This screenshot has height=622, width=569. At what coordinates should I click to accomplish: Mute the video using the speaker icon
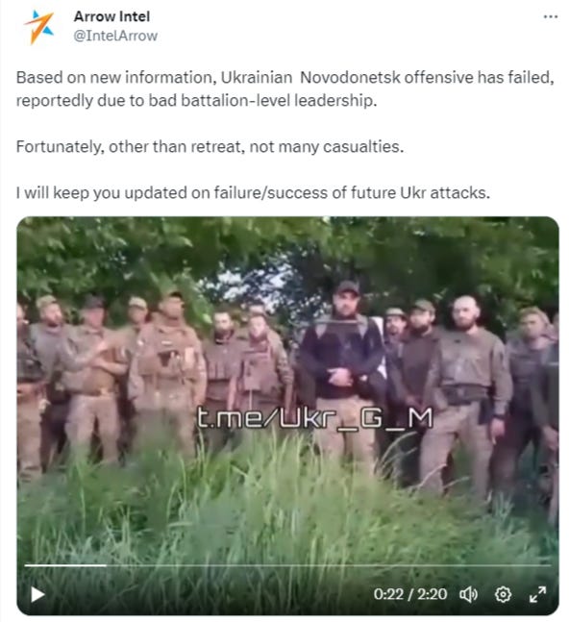[x=468, y=595]
